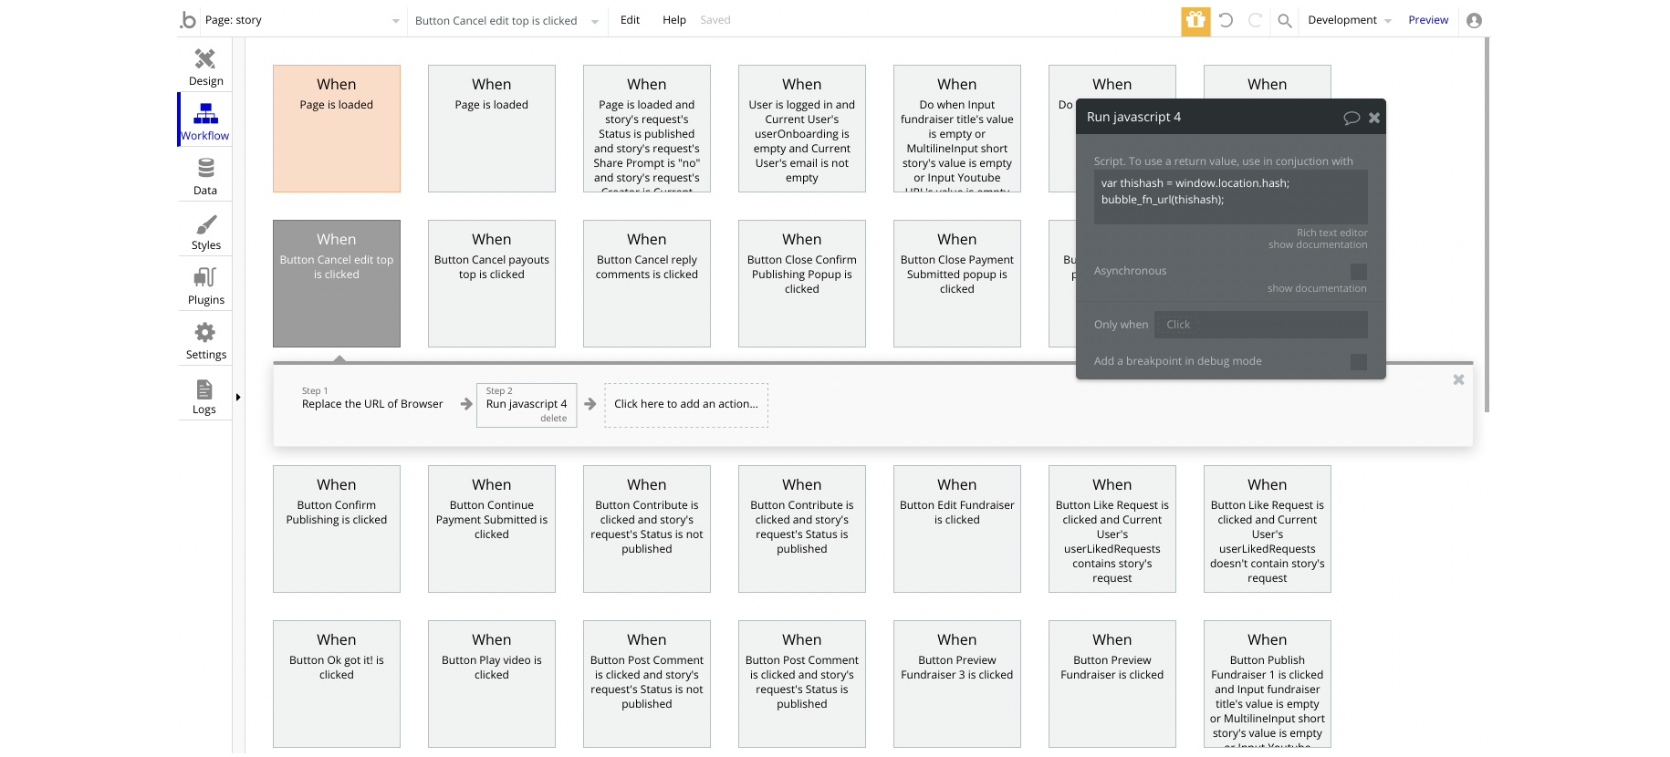1670x757 pixels.
Task: Open the Edit menu
Action: point(630,20)
